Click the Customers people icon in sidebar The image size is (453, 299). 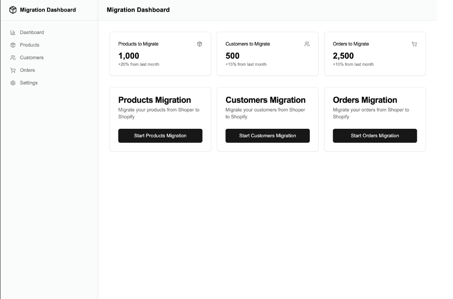(13, 58)
